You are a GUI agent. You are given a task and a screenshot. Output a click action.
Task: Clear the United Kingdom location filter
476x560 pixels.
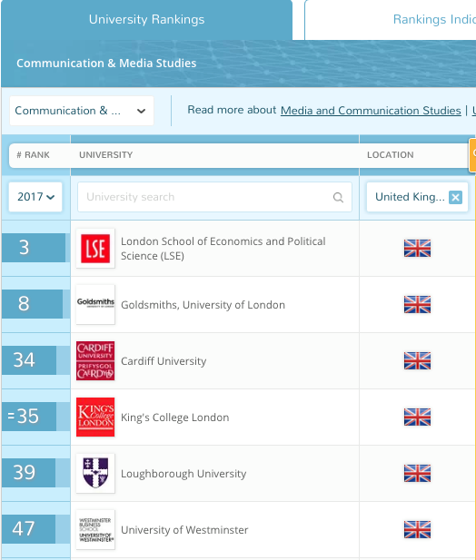[x=455, y=197]
